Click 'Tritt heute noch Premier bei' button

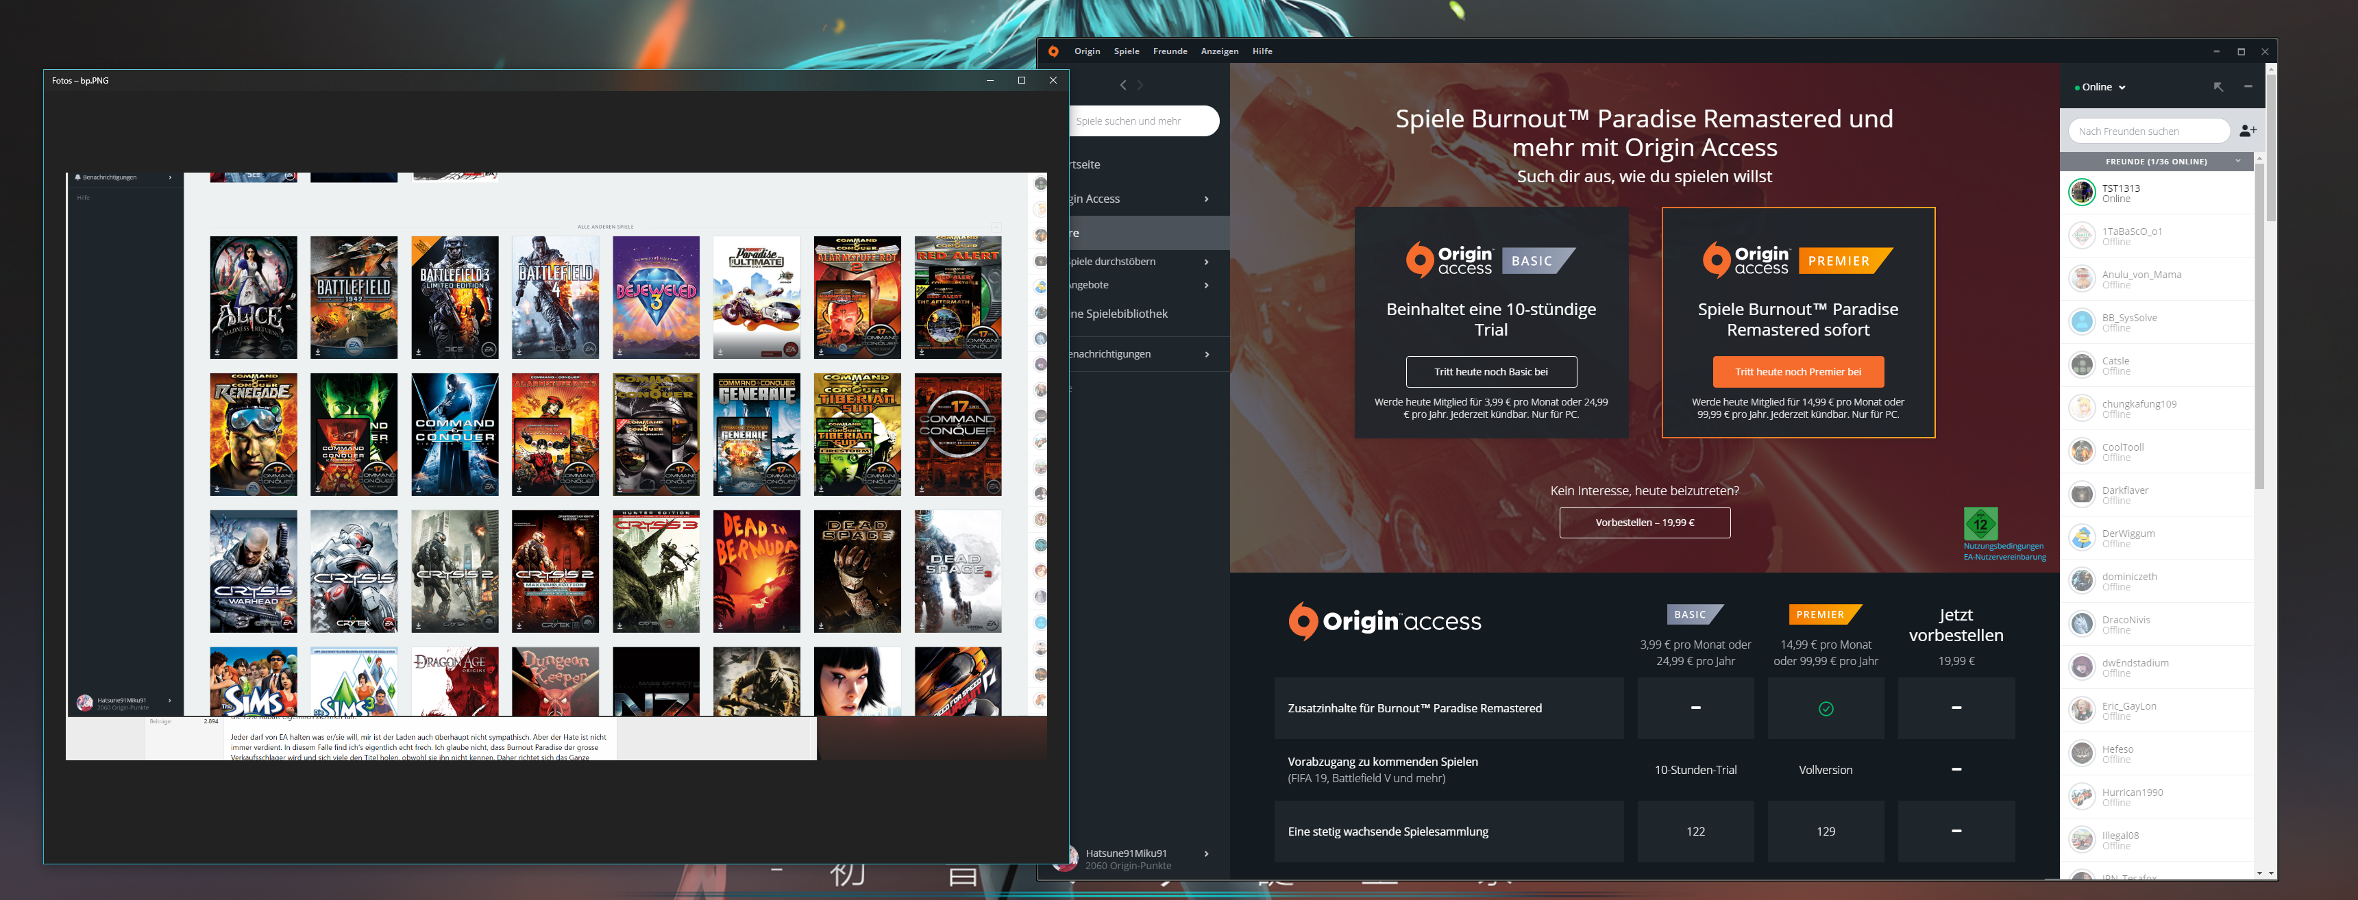point(1797,371)
